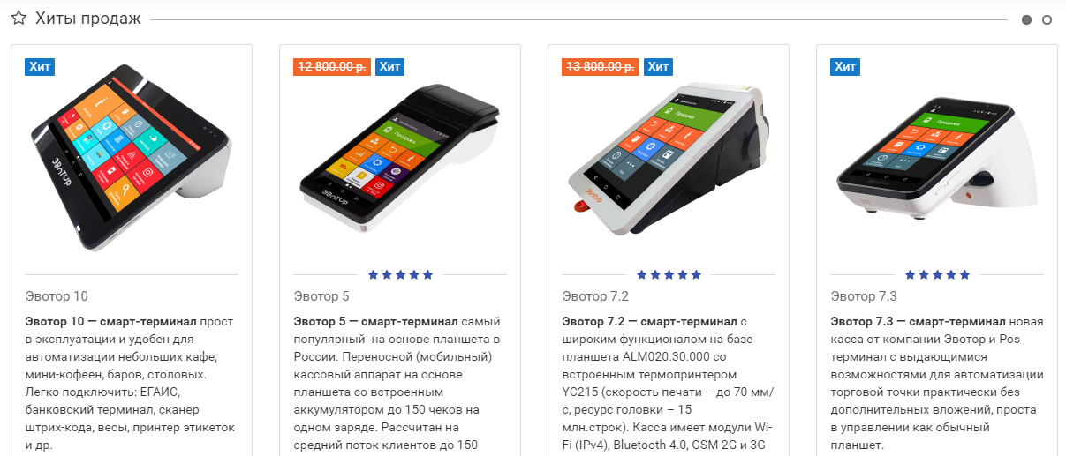Click the Хит badge on Эвотор 7.3
Screen dimensions: 1066x456
point(845,66)
